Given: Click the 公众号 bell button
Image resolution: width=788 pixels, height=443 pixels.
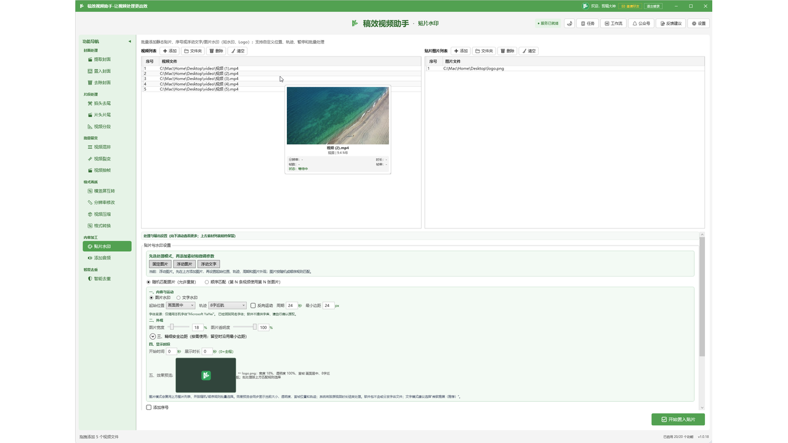Looking at the screenshot, I should pos(641,23).
